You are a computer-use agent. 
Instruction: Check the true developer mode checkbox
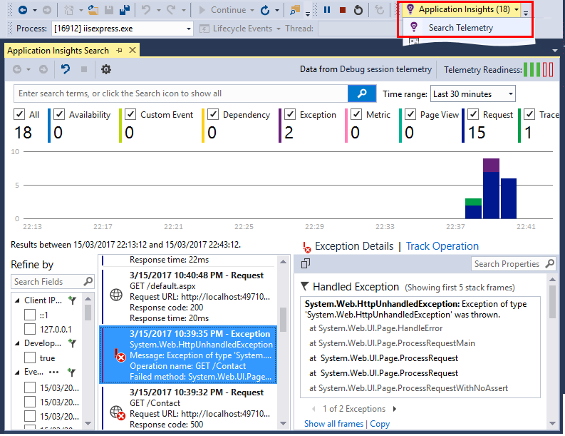tap(30, 358)
